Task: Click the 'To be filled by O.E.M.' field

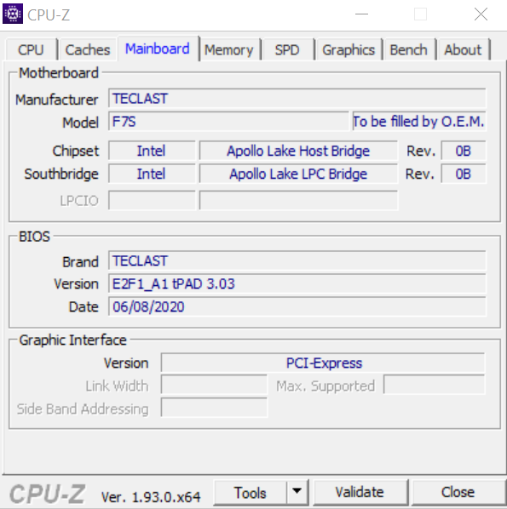Action: pyautogui.click(x=419, y=122)
